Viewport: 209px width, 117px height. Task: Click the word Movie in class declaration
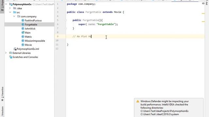(x=118, y=12)
